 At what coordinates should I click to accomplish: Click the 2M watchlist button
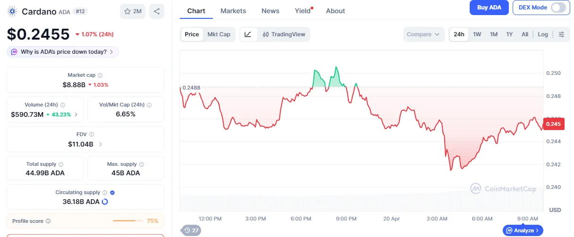[x=133, y=11]
